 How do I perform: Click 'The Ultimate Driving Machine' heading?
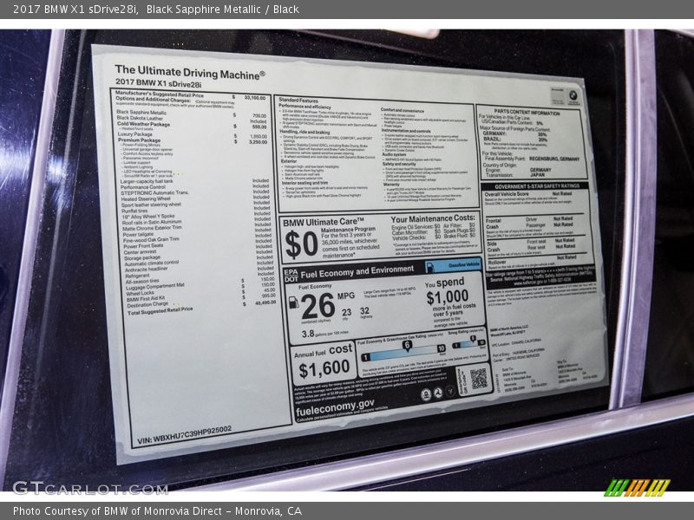click(x=190, y=72)
